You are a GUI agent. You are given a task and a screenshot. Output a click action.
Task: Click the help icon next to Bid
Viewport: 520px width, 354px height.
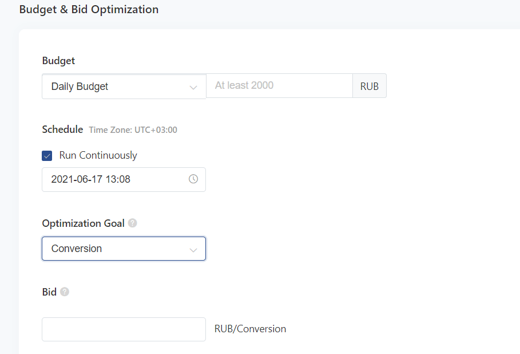[x=65, y=292]
